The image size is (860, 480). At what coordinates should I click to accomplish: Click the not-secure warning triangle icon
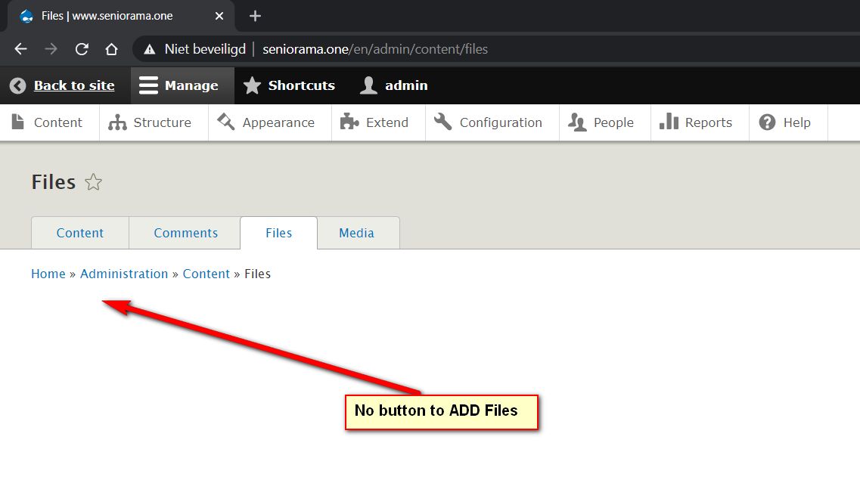149,49
